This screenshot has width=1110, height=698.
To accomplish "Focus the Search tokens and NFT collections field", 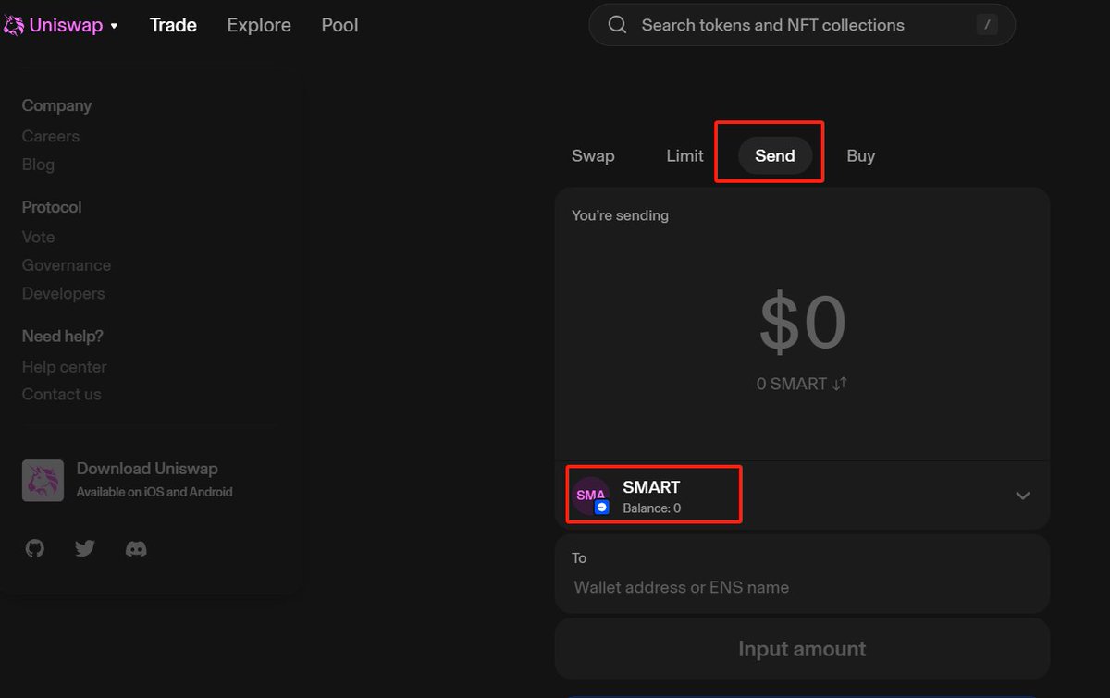I will (x=802, y=25).
